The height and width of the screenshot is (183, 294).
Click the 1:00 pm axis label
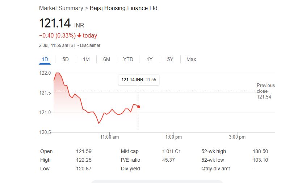click(x=173, y=137)
